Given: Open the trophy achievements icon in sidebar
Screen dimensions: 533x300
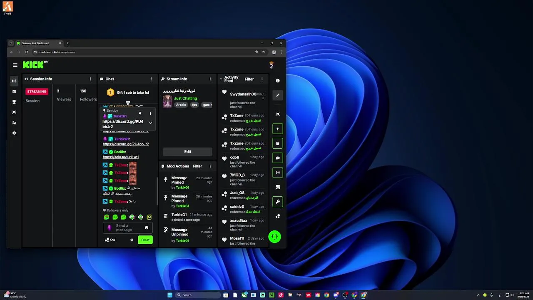Looking at the screenshot, I should pyautogui.click(x=14, y=102).
